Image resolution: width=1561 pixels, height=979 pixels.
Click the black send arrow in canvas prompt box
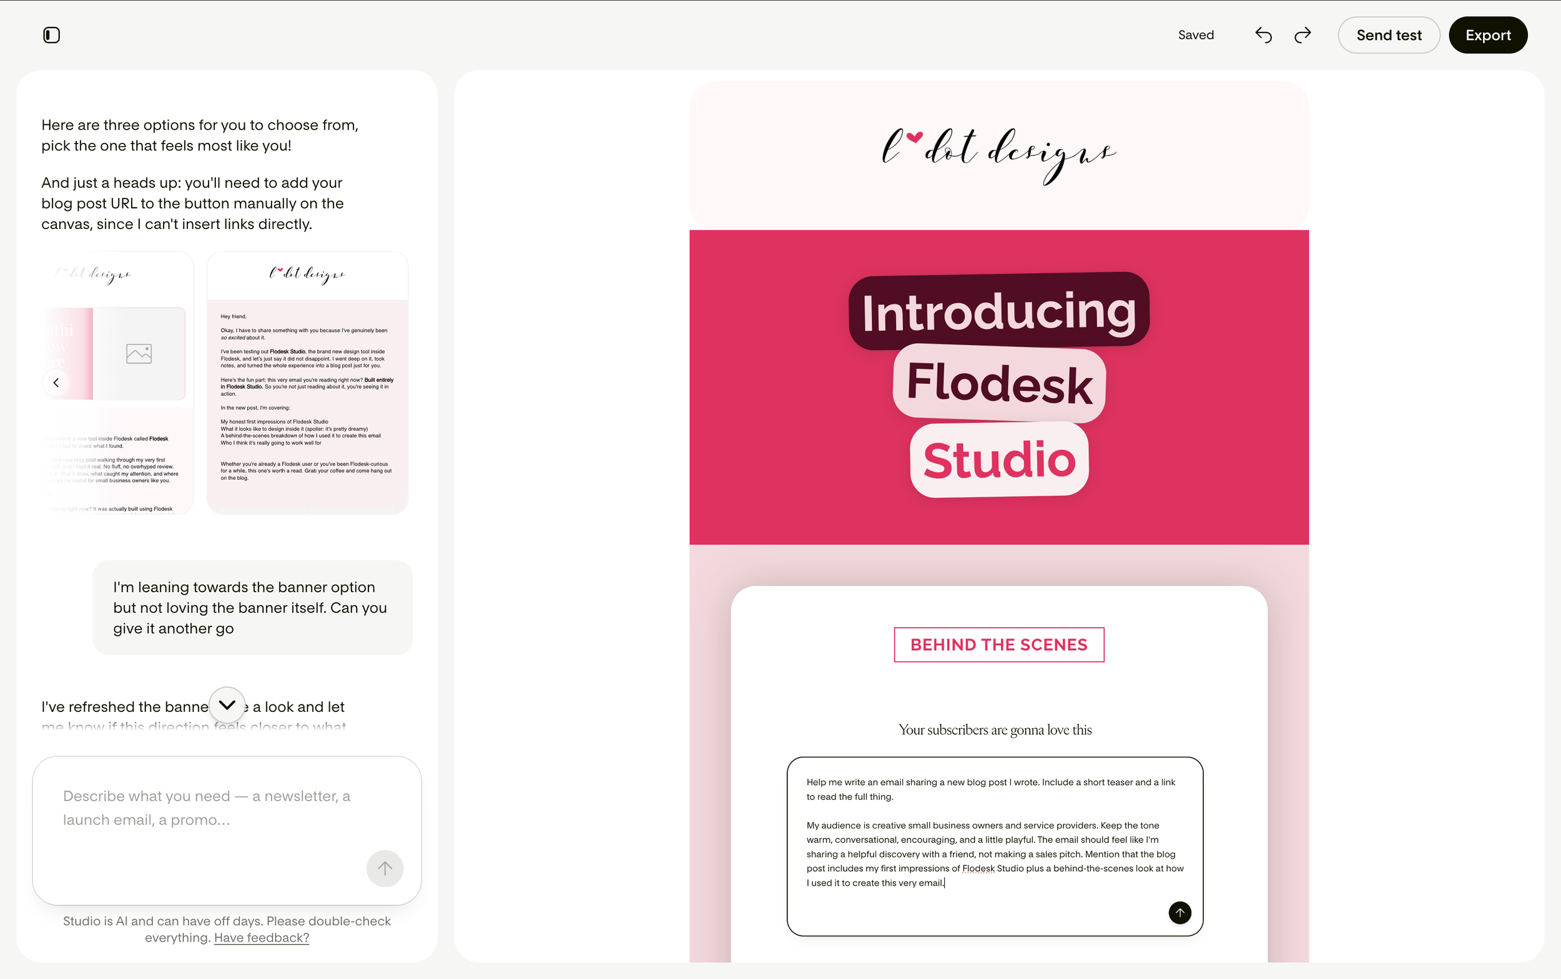point(1179,912)
